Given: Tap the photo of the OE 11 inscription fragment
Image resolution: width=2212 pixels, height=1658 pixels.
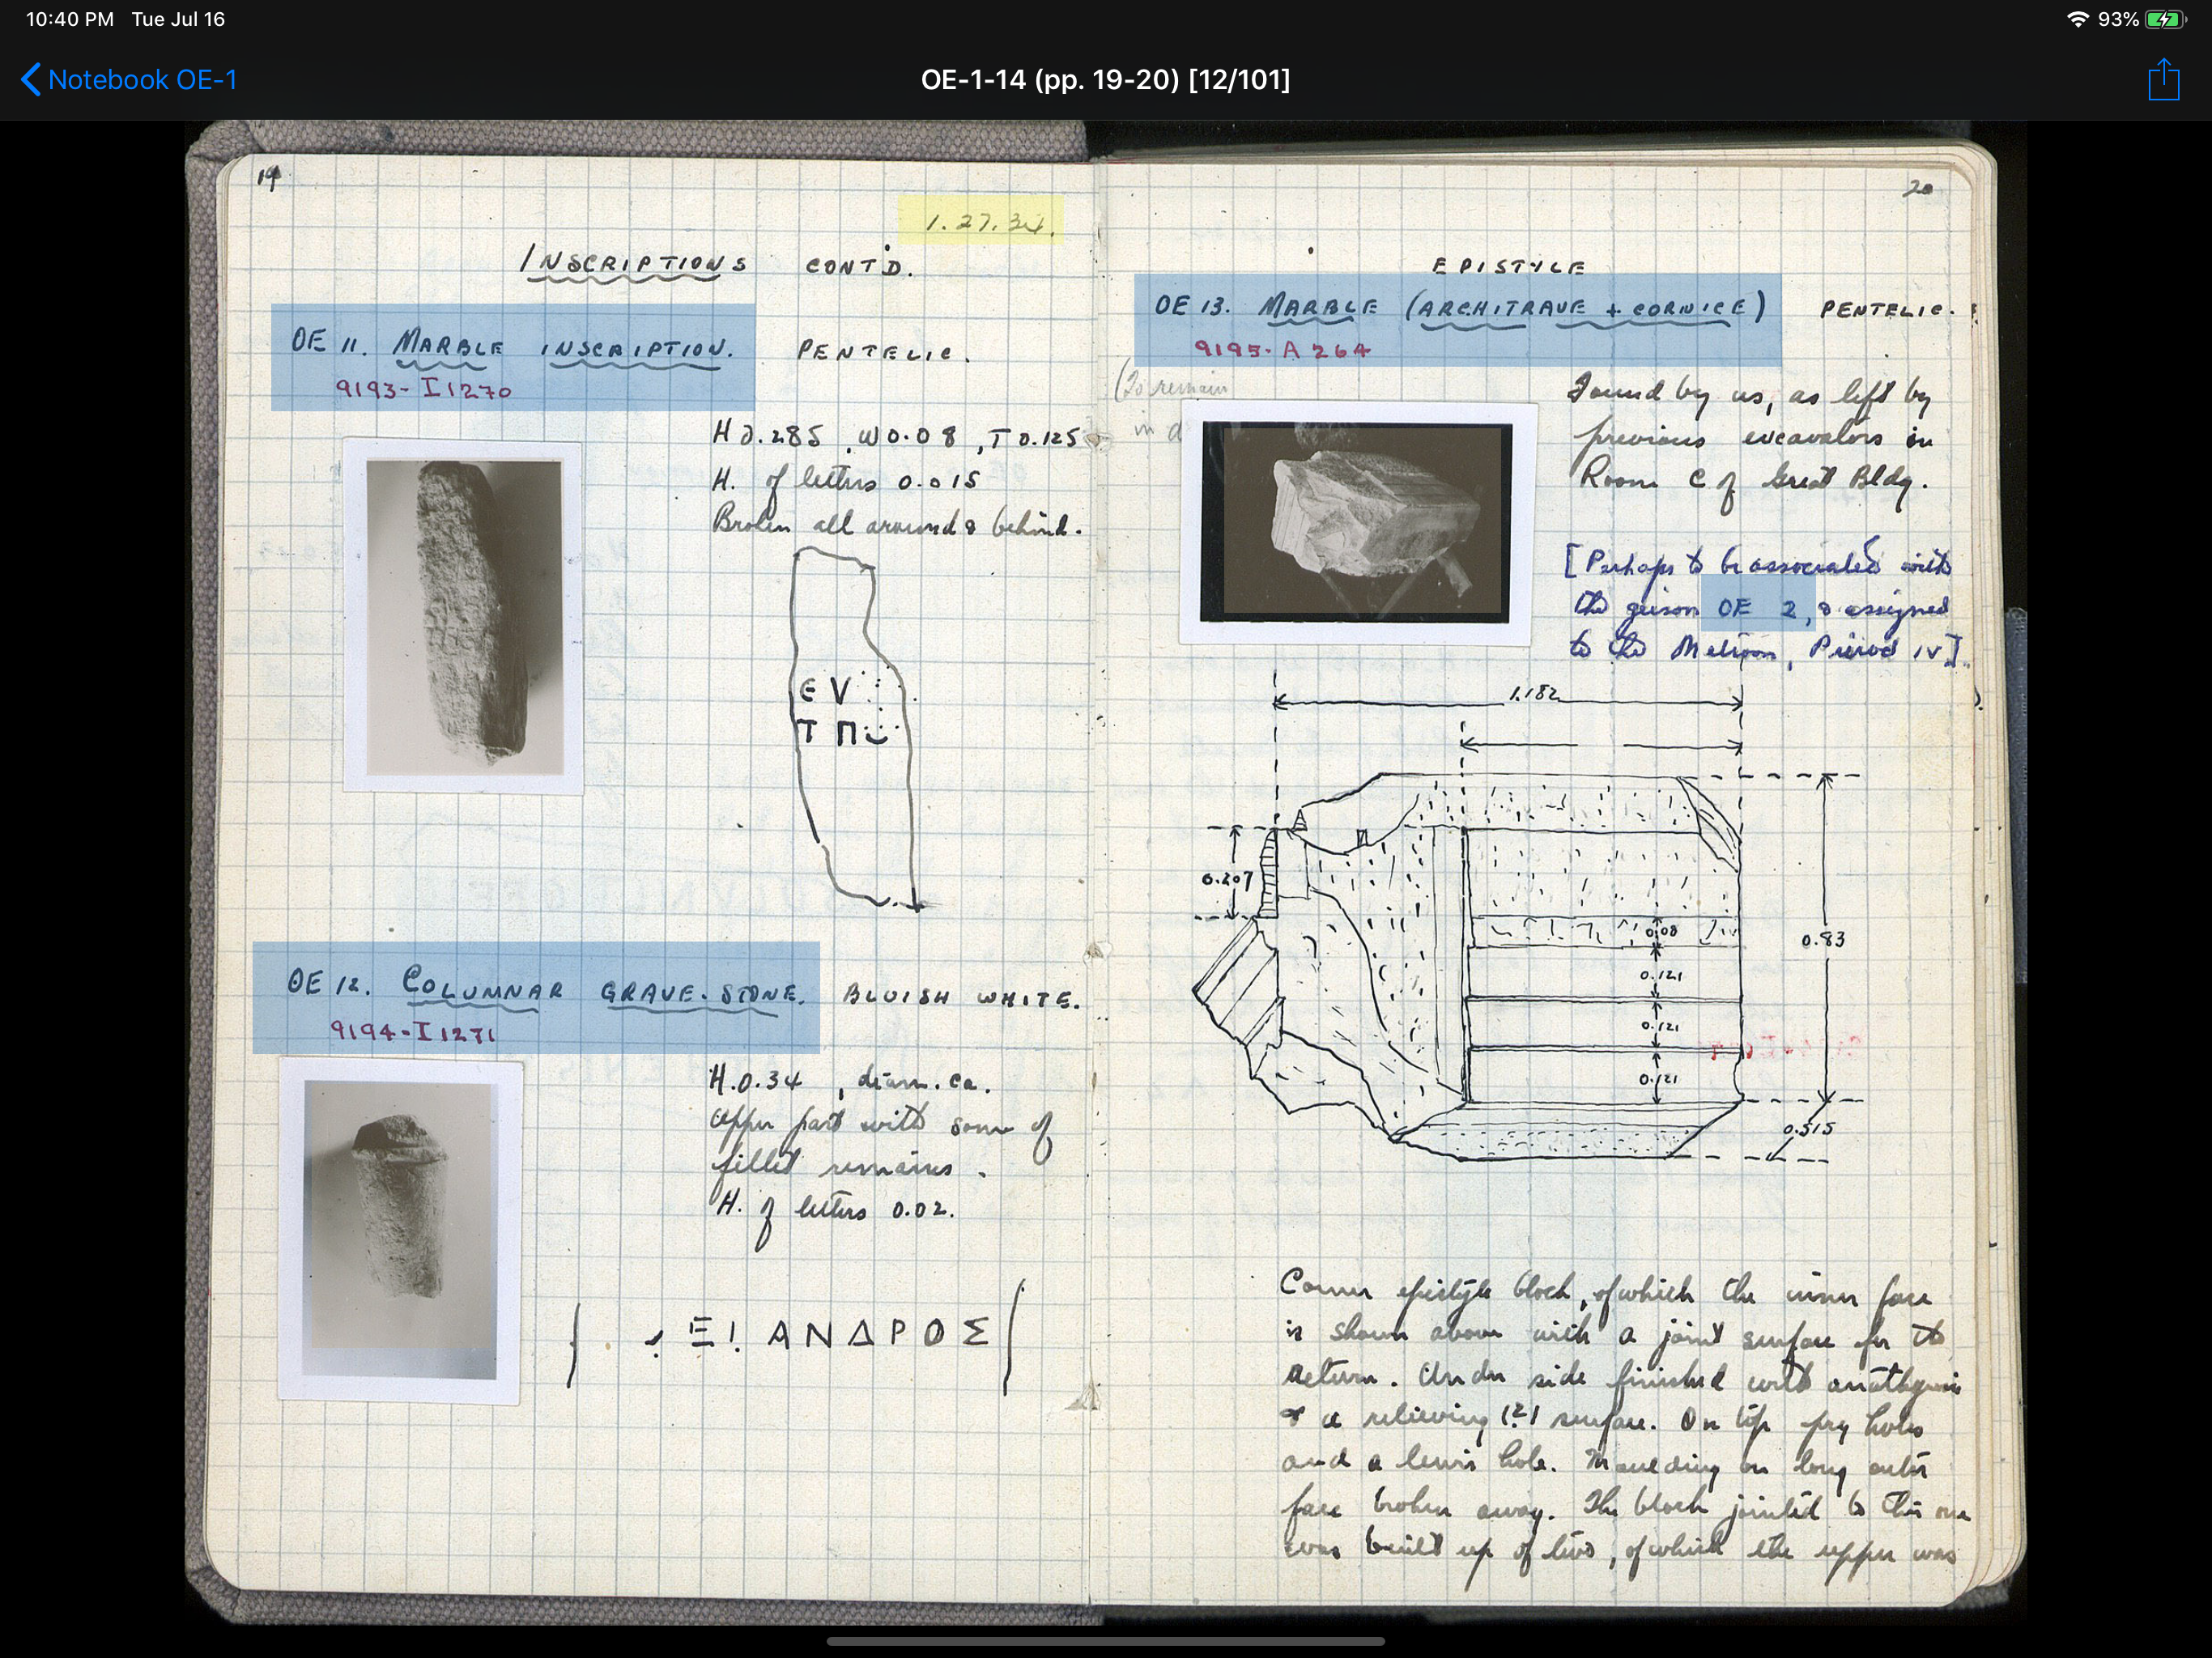Looking at the screenshot, I should (463, 616).
